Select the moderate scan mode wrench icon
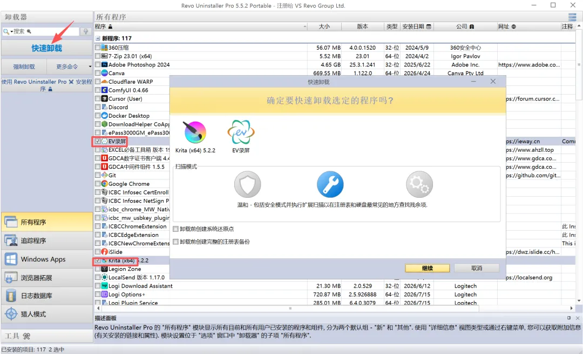 tap(330, 184)
